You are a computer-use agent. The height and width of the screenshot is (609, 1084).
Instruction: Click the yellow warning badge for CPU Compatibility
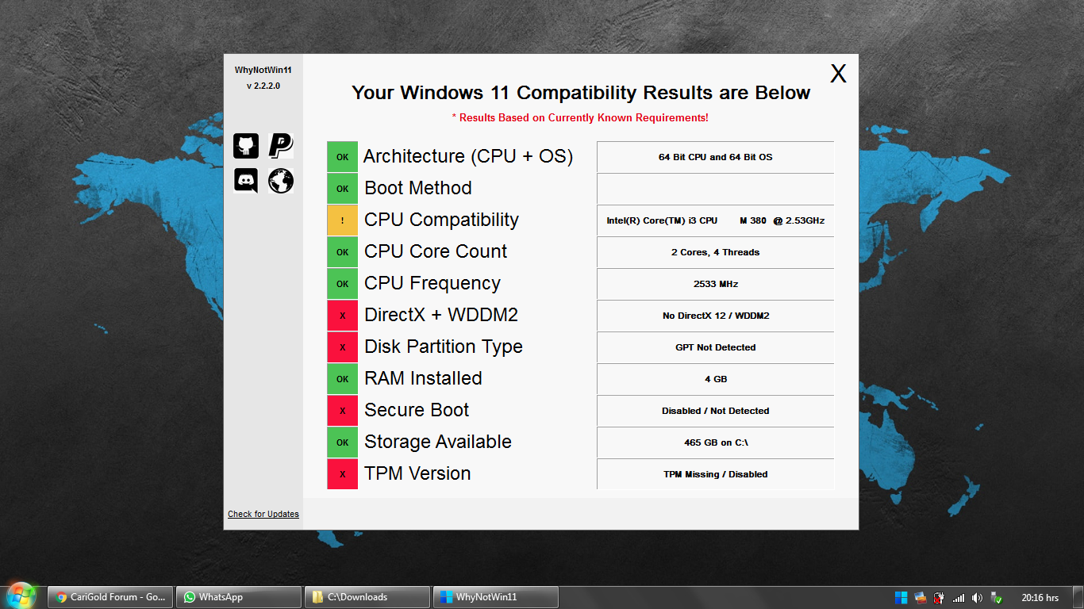point(342,220)
